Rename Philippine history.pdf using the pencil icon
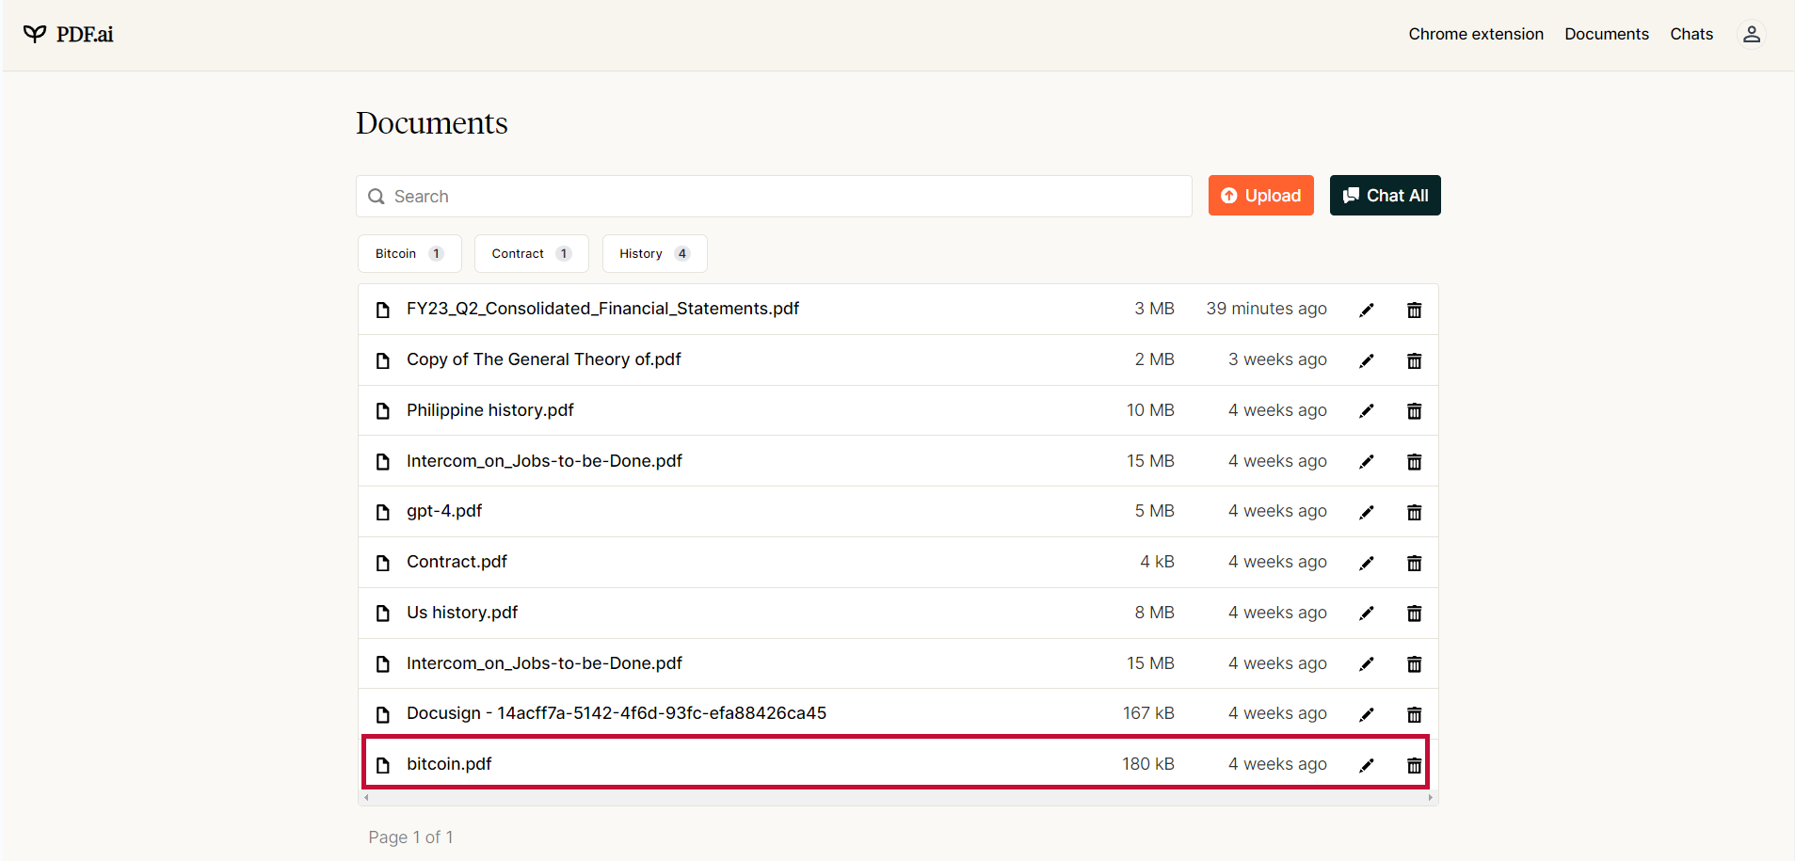1795x861 pixels. (1367, 411)
